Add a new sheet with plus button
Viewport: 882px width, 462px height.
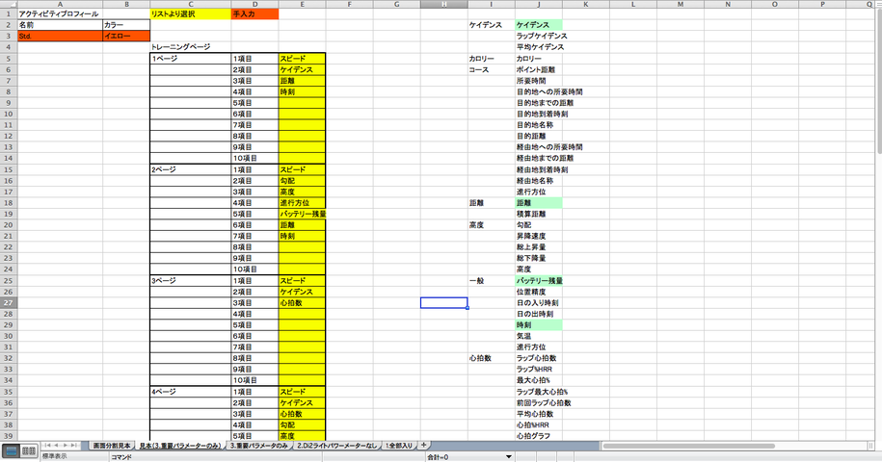coord(423,446)
